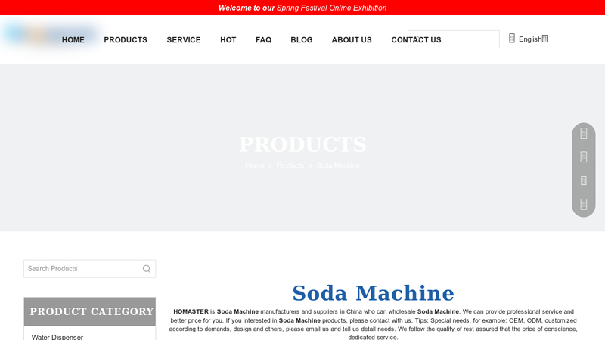Click the language dropdown arrow icon
The height and width of the screenshot is (340, 605).
(544, 39)
